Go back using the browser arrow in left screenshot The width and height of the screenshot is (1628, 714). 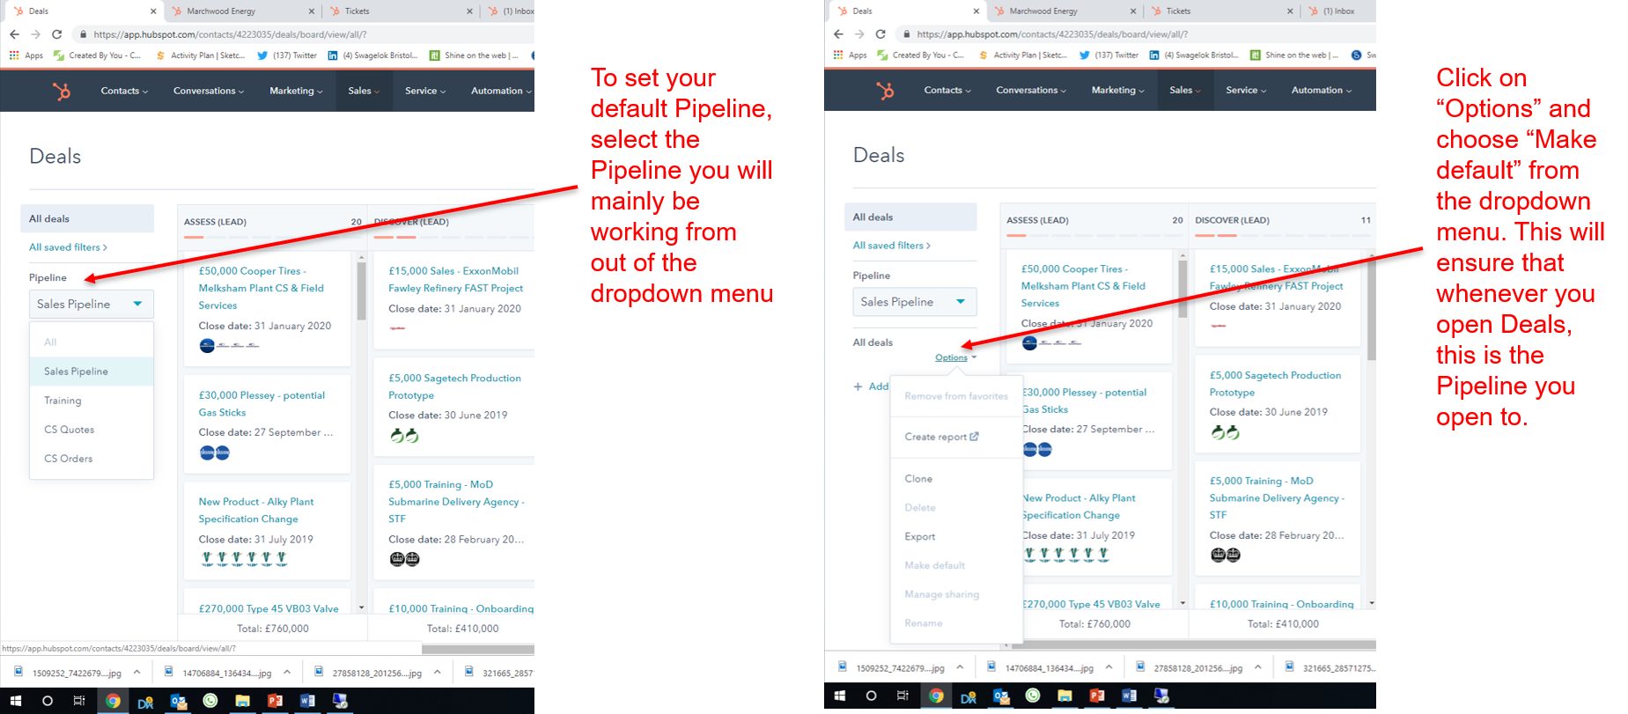(14, 34)
